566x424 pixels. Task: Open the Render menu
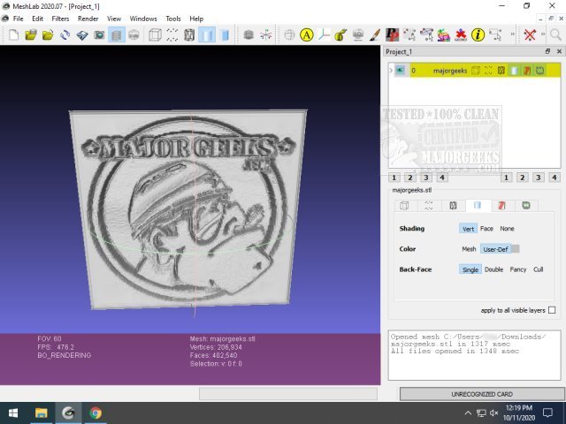(88, 19)
